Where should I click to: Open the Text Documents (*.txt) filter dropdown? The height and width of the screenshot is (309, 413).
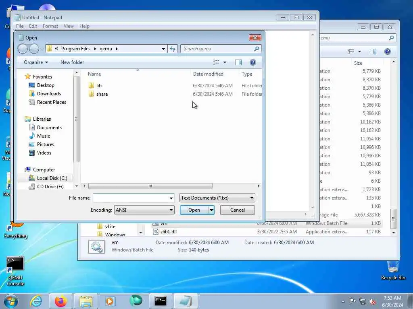[x=217, y=198]
